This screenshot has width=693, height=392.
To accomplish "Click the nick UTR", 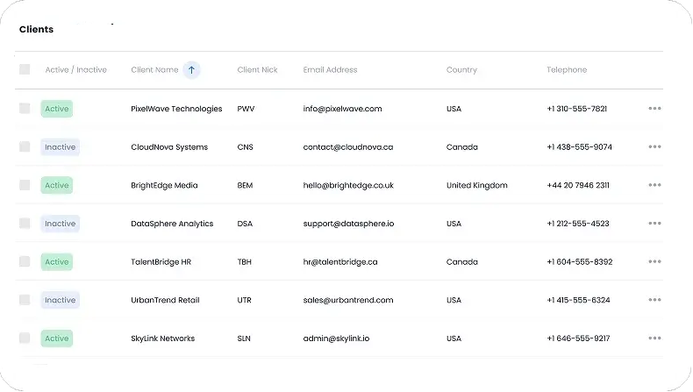I will point(245,300).
